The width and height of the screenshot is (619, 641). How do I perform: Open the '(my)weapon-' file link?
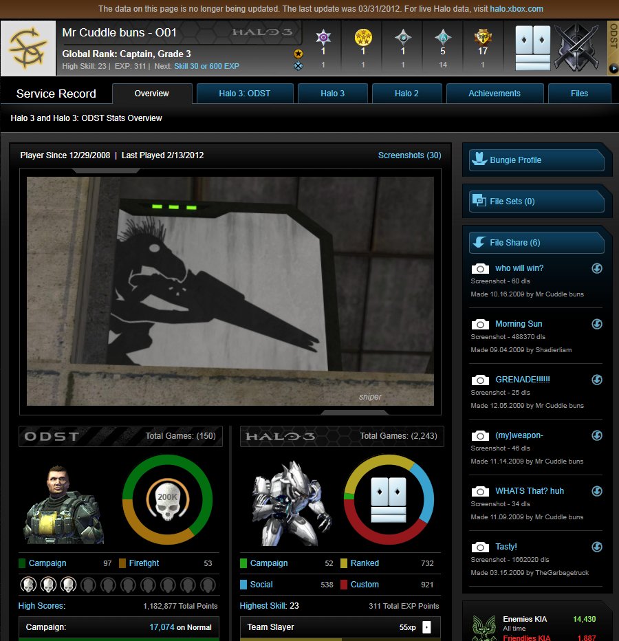(519, 435)
